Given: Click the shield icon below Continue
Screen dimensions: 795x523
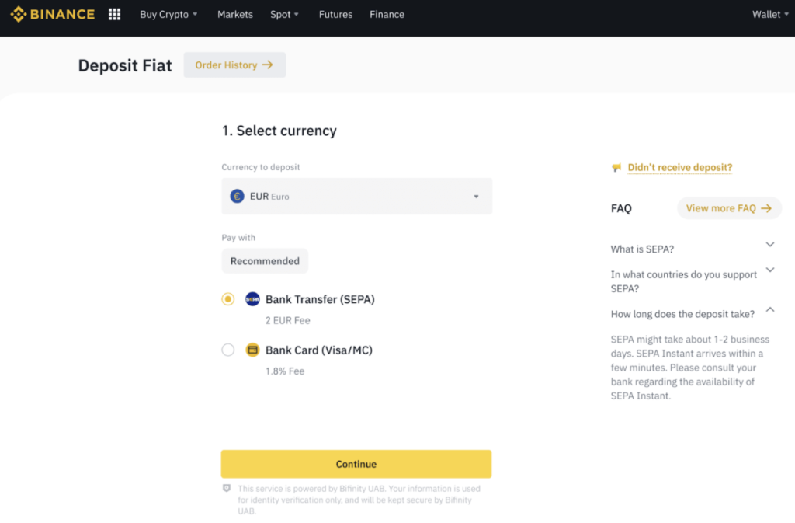Looking at the screenshot, I should point(227,489).
